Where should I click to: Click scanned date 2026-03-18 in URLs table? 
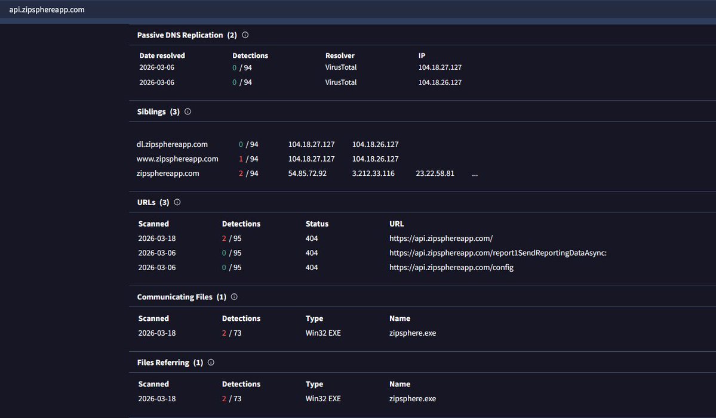156,238
